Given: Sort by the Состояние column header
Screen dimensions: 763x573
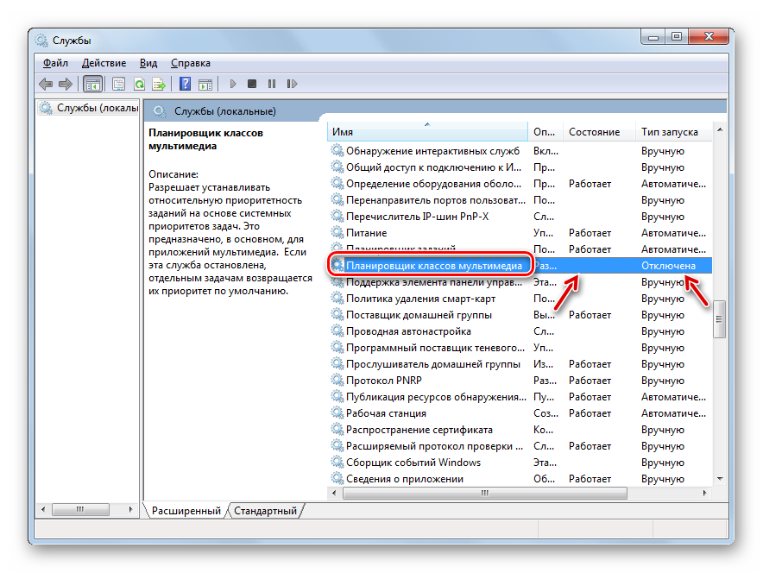Looking at the screenshot, I should tap(599, 132).
